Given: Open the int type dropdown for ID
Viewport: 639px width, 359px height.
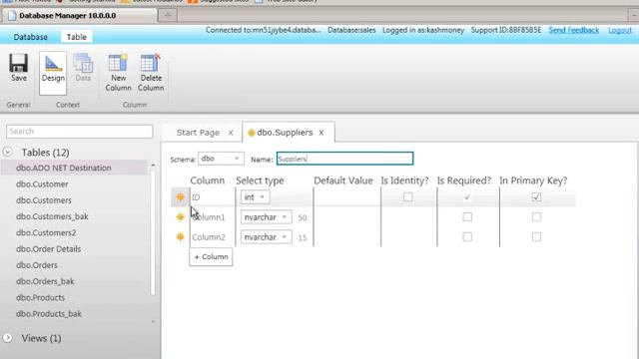Looking at the screenshot, I should point(255,197).
